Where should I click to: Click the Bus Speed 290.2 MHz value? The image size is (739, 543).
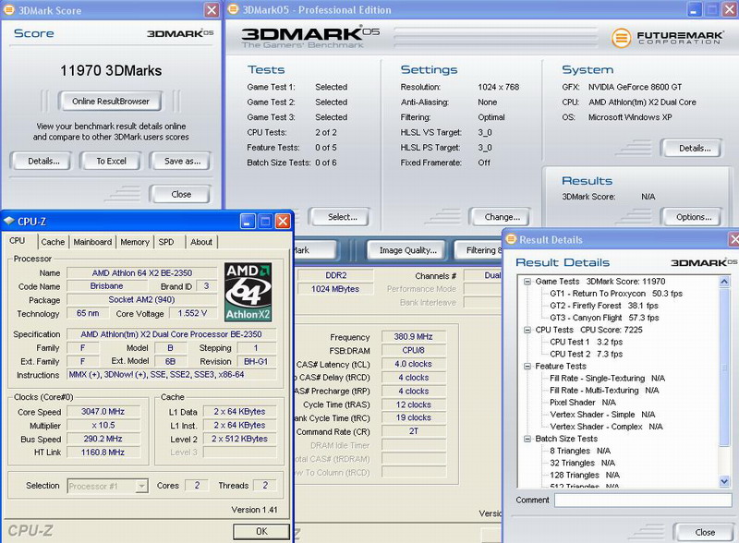103,439
